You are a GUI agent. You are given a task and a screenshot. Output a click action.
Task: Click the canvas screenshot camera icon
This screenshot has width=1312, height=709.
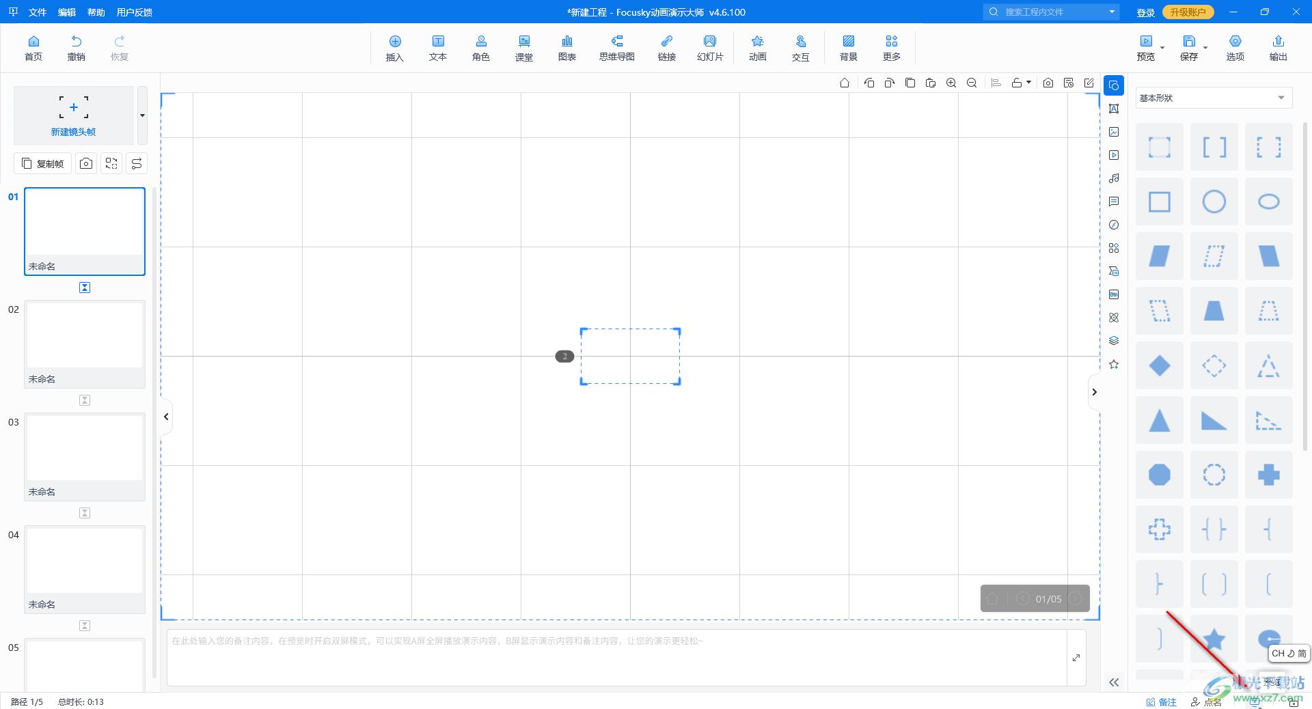pos(1048,83)
